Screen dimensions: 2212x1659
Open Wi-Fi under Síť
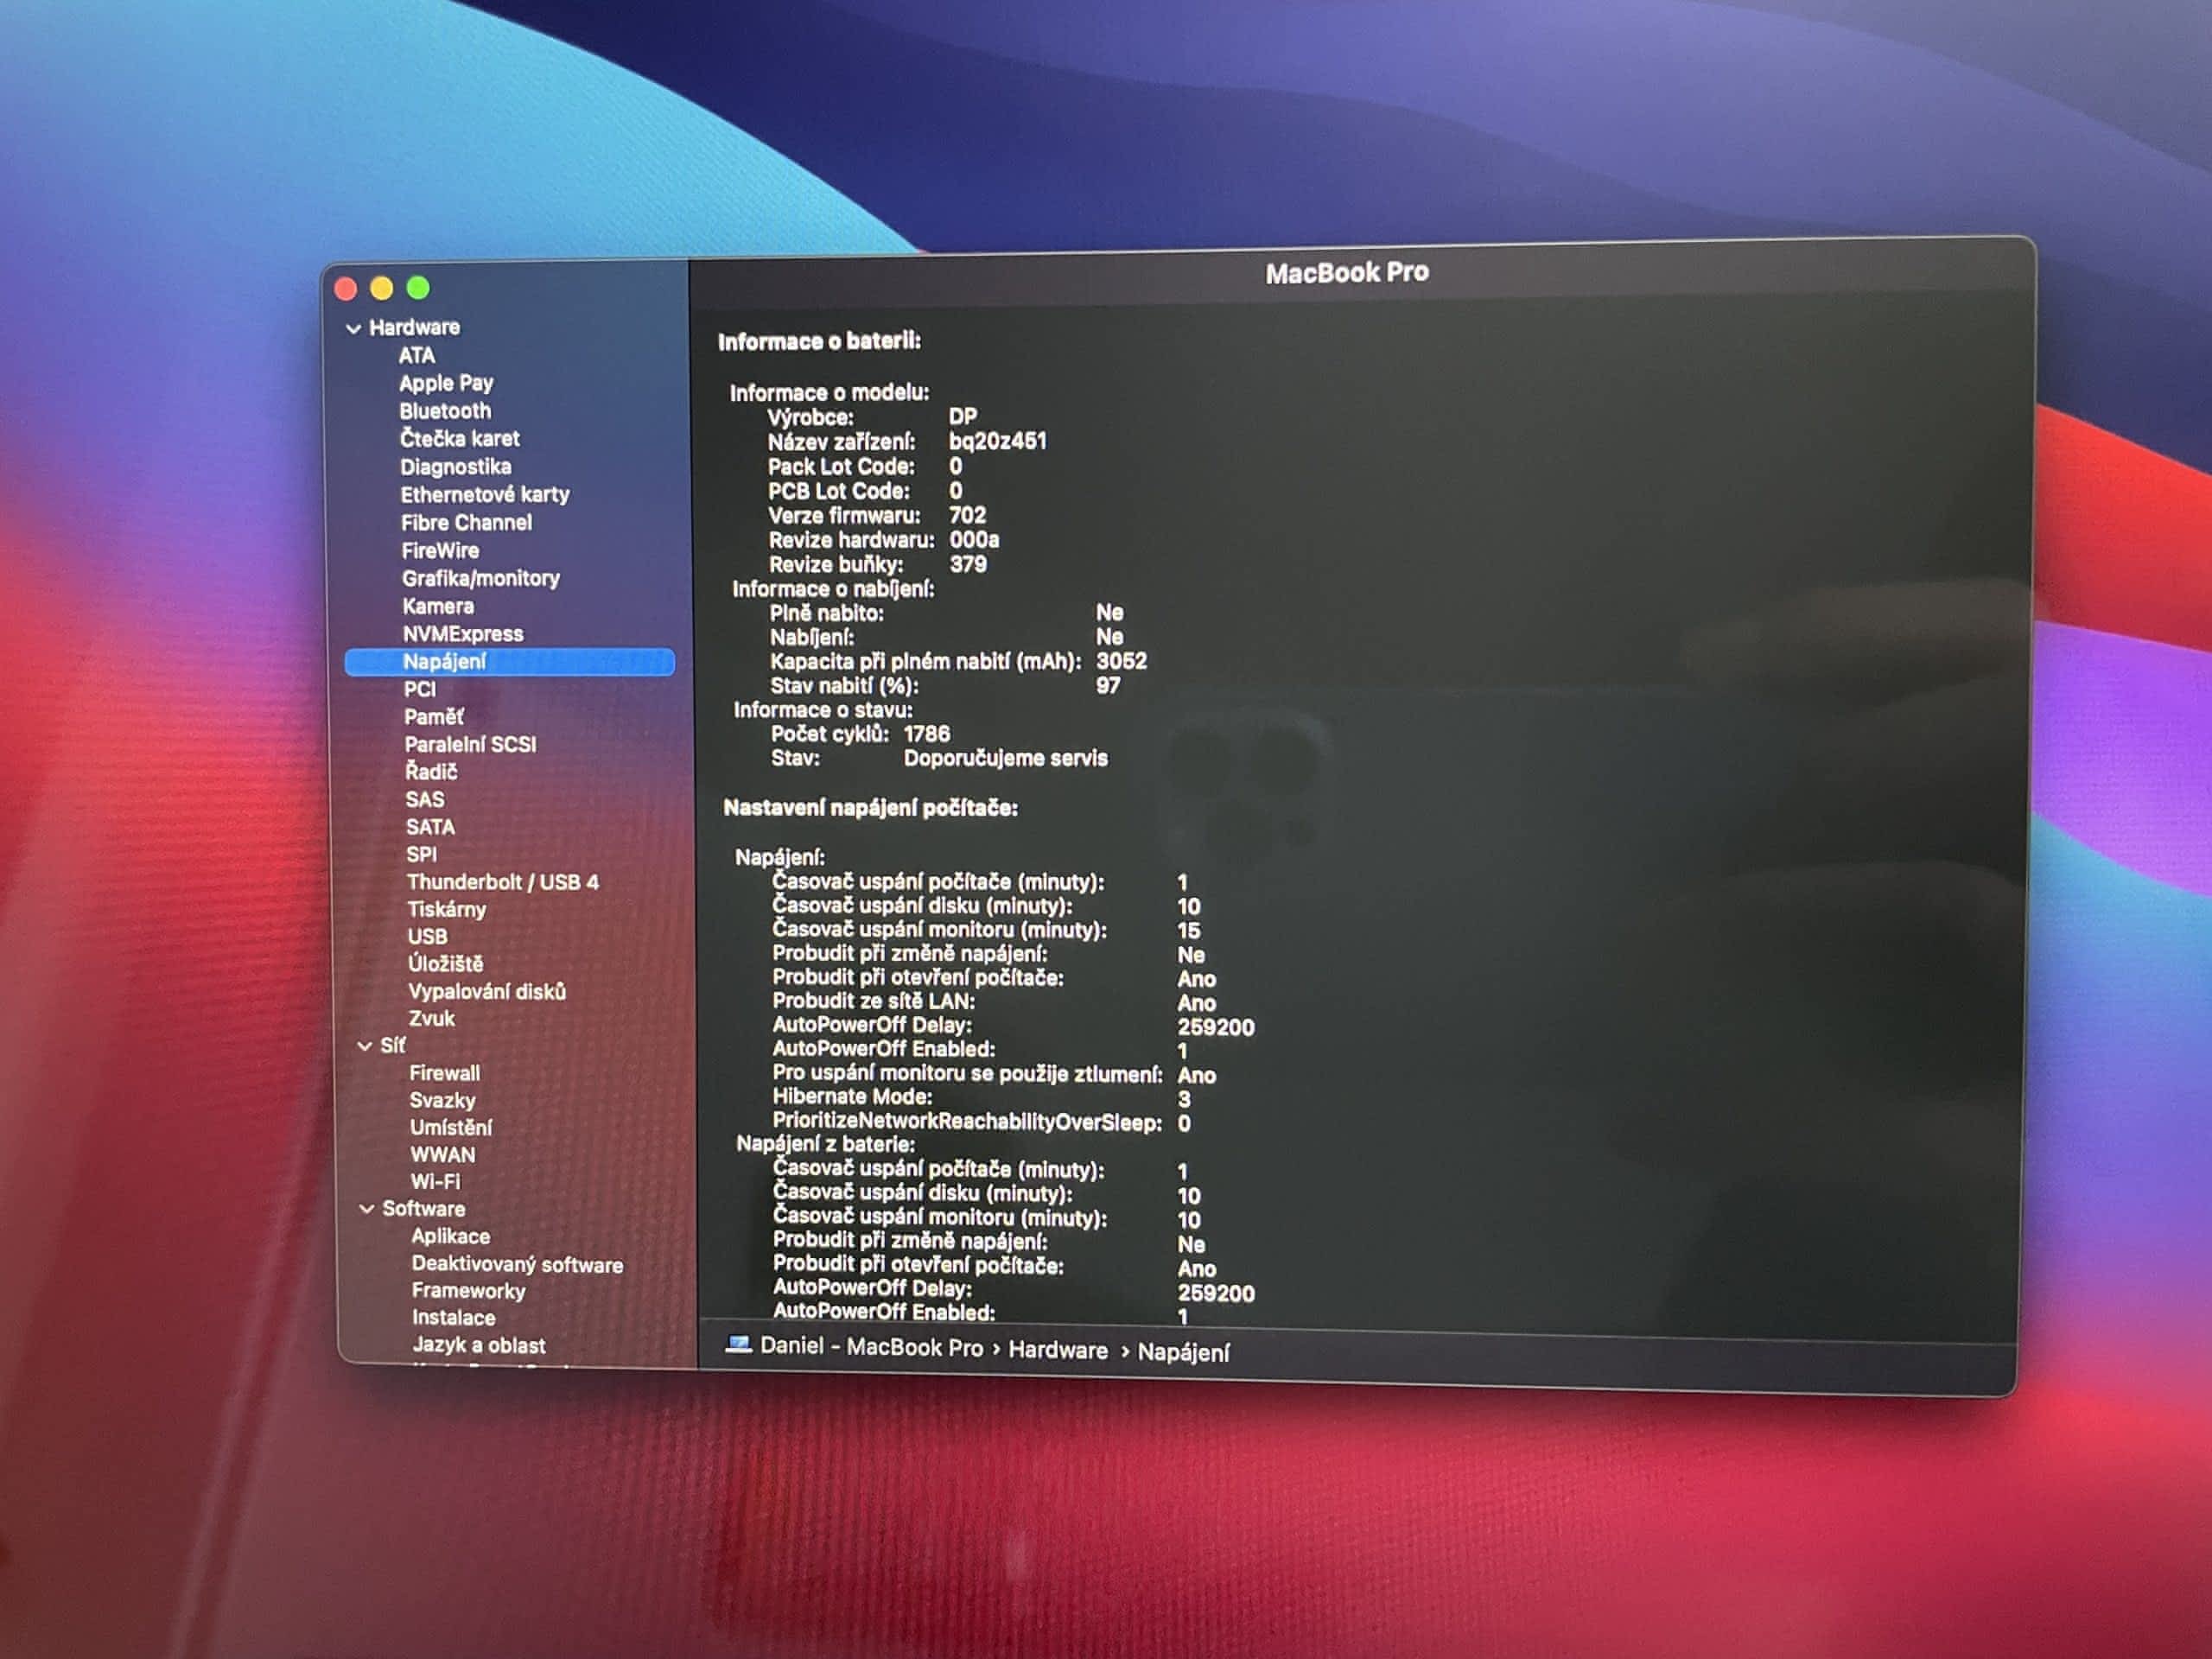(435, 1181)
